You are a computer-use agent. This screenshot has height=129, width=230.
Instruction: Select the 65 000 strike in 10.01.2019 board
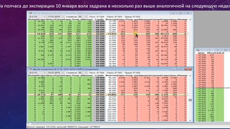(x=100, y=120)
